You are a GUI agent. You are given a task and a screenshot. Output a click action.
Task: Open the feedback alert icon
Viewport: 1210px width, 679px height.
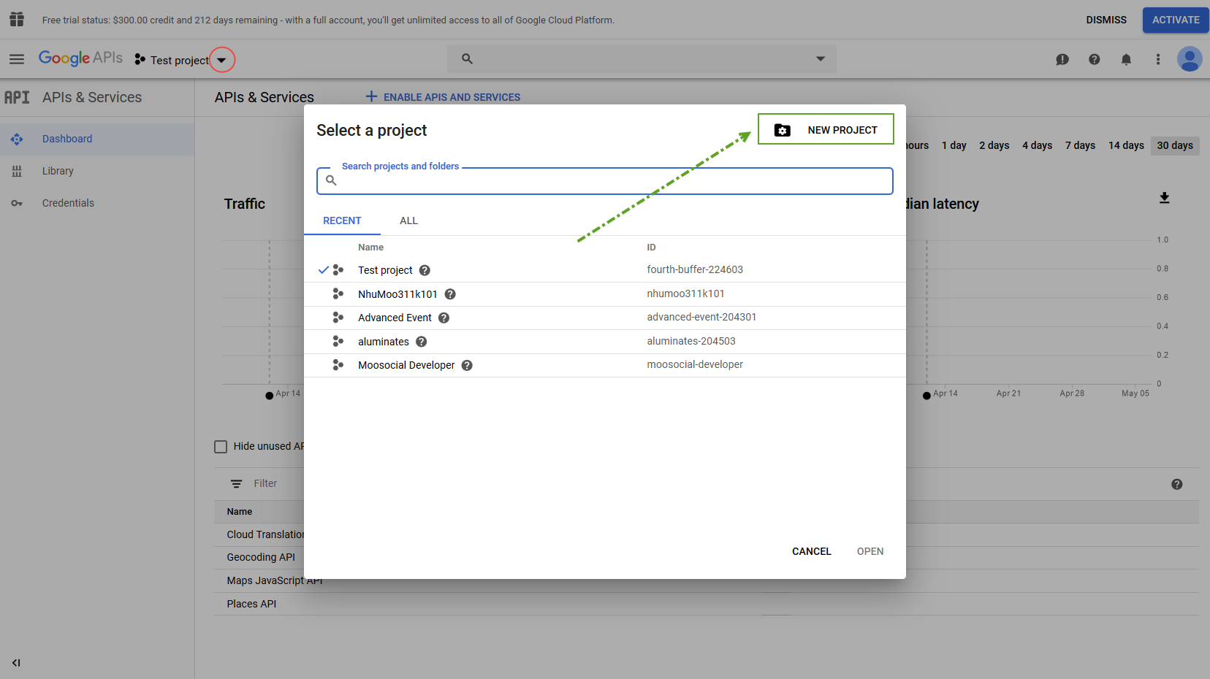[1062, 60]
